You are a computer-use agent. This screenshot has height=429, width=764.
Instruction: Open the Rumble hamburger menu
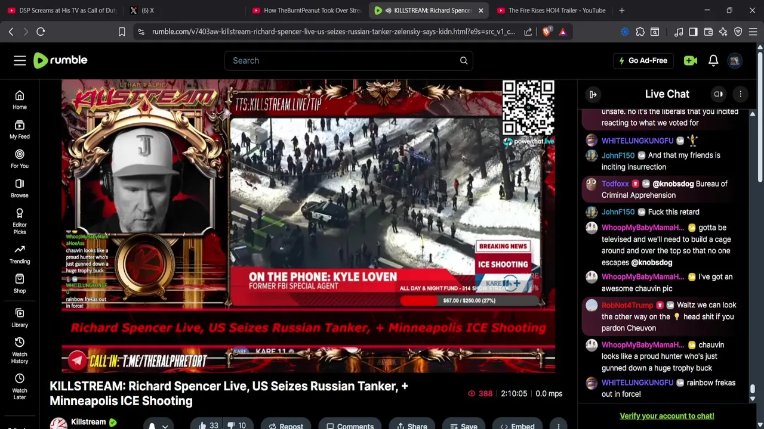20,60
